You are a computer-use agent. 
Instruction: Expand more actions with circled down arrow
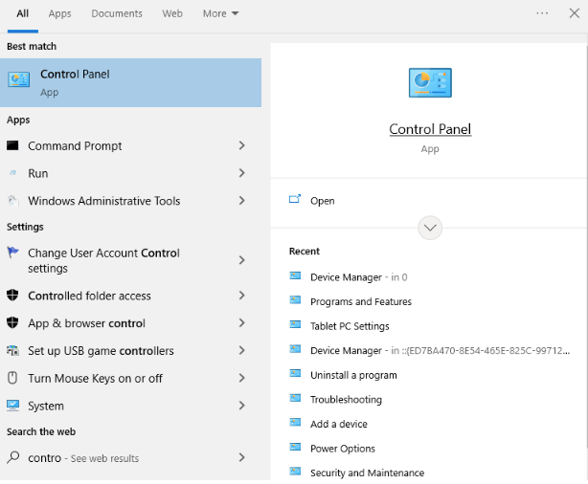pyautogui.click(x=430, y=228)
